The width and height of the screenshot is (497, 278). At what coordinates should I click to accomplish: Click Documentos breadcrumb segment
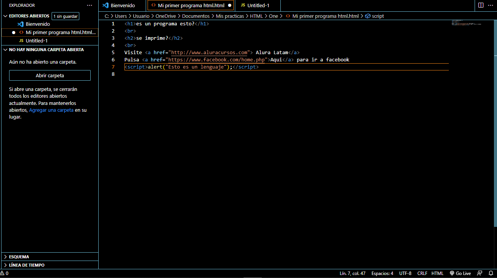[196, 16]
